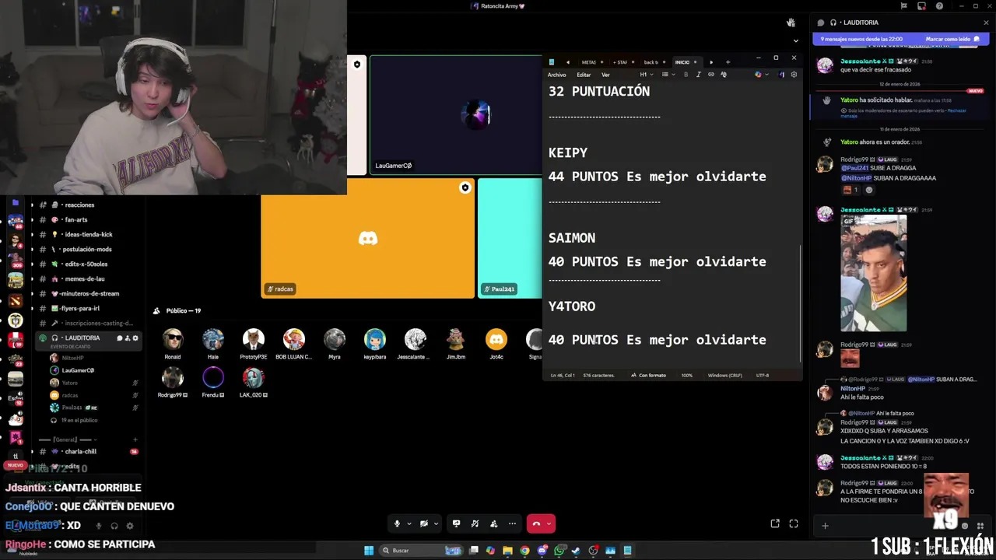Viewport: 996px width, 560px height.
Task: Open microphone input options arrow
Action: tap(409, 524)
